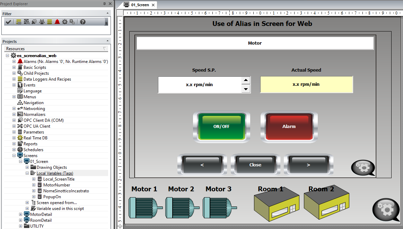The height and width of the screenshot is (229, 403).
Task: Click the red Alarm indicator button
Action: (289, 127)
